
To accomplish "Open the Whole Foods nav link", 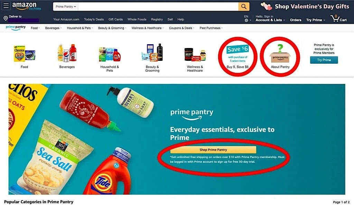I will [137, 19].
